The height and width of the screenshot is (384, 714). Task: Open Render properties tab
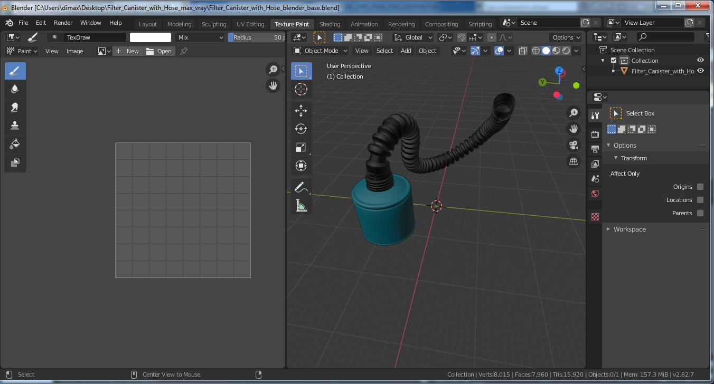pyautogui.click(x=595, y=135)
